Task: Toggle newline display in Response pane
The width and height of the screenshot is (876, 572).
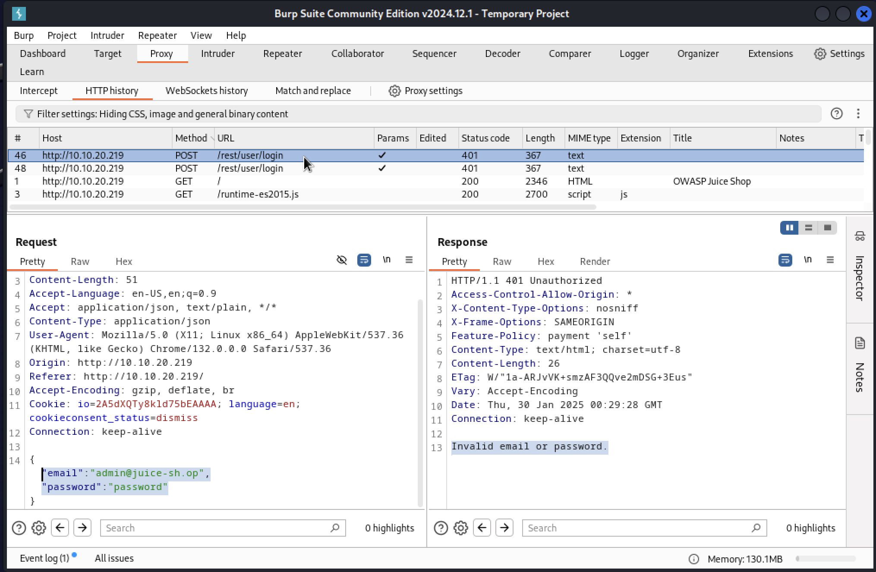Action: pyautogui.click(x=807, y=260)
